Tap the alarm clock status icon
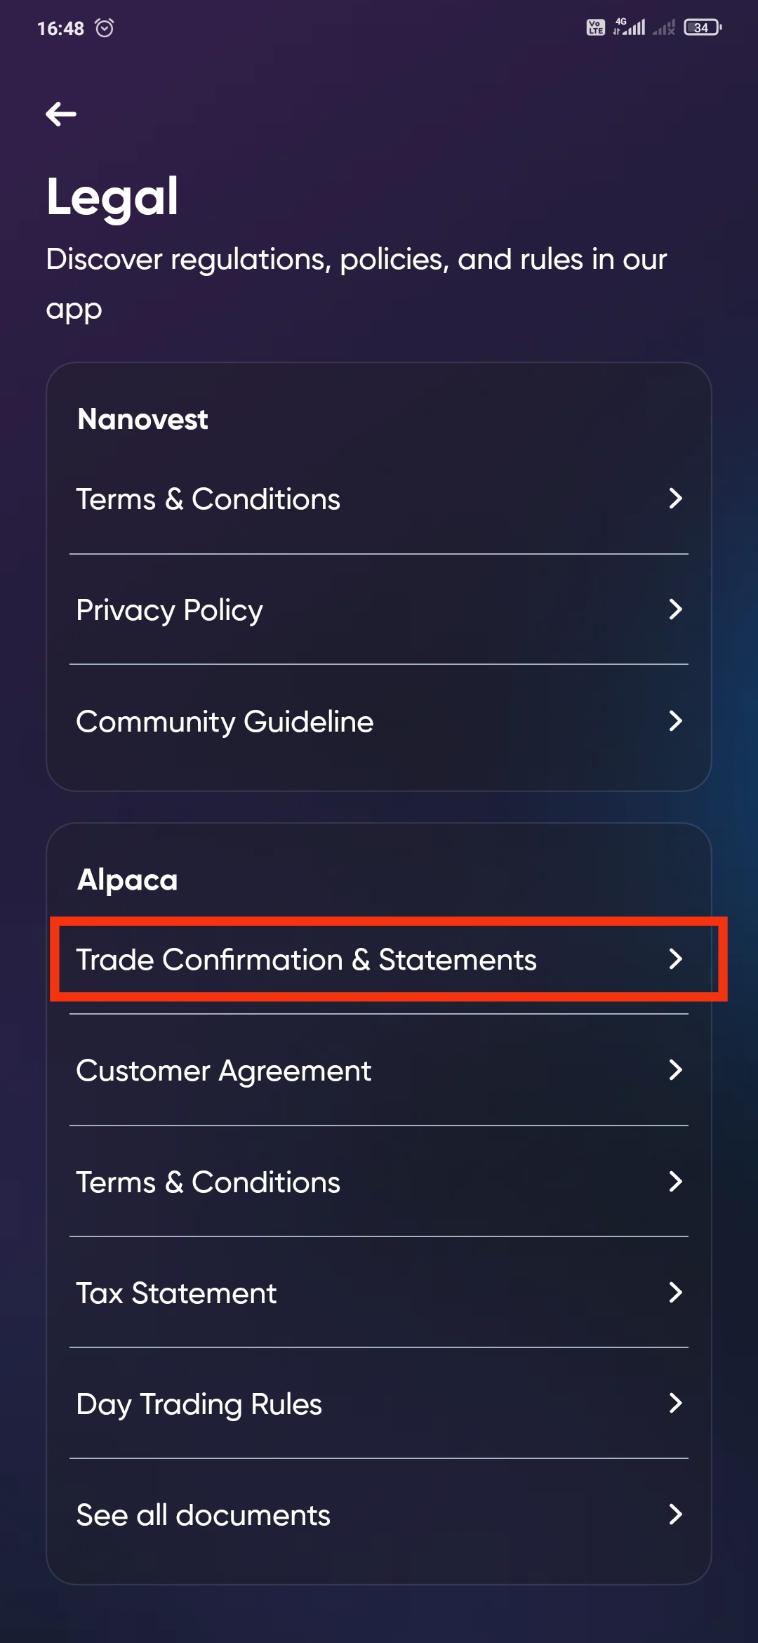The height and width of the screenshot is (1643, 758). point(105,28)
